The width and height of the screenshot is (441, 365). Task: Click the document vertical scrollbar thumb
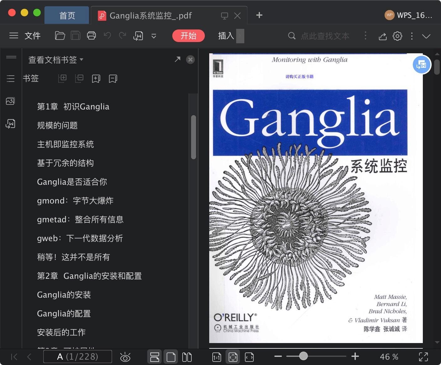(437, 66)
